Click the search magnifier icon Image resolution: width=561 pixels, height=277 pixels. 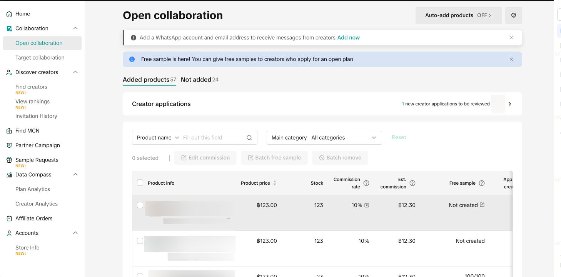[x=249, y=138]
